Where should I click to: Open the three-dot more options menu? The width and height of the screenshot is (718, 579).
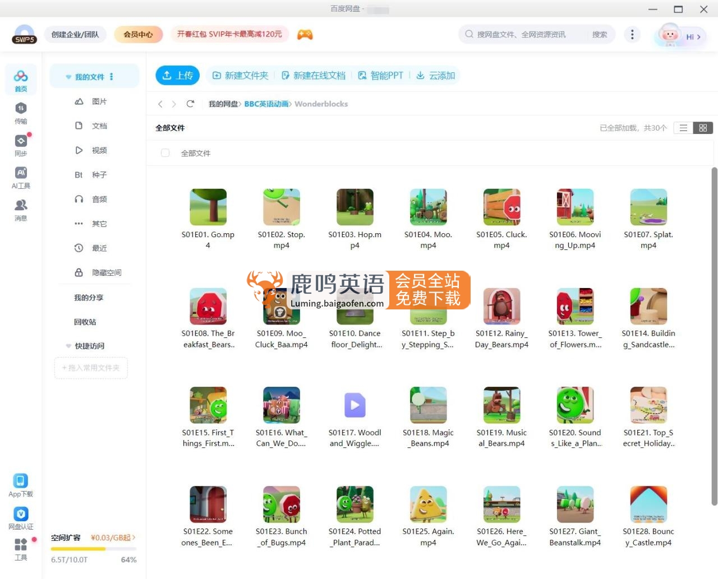pos(632,34)
